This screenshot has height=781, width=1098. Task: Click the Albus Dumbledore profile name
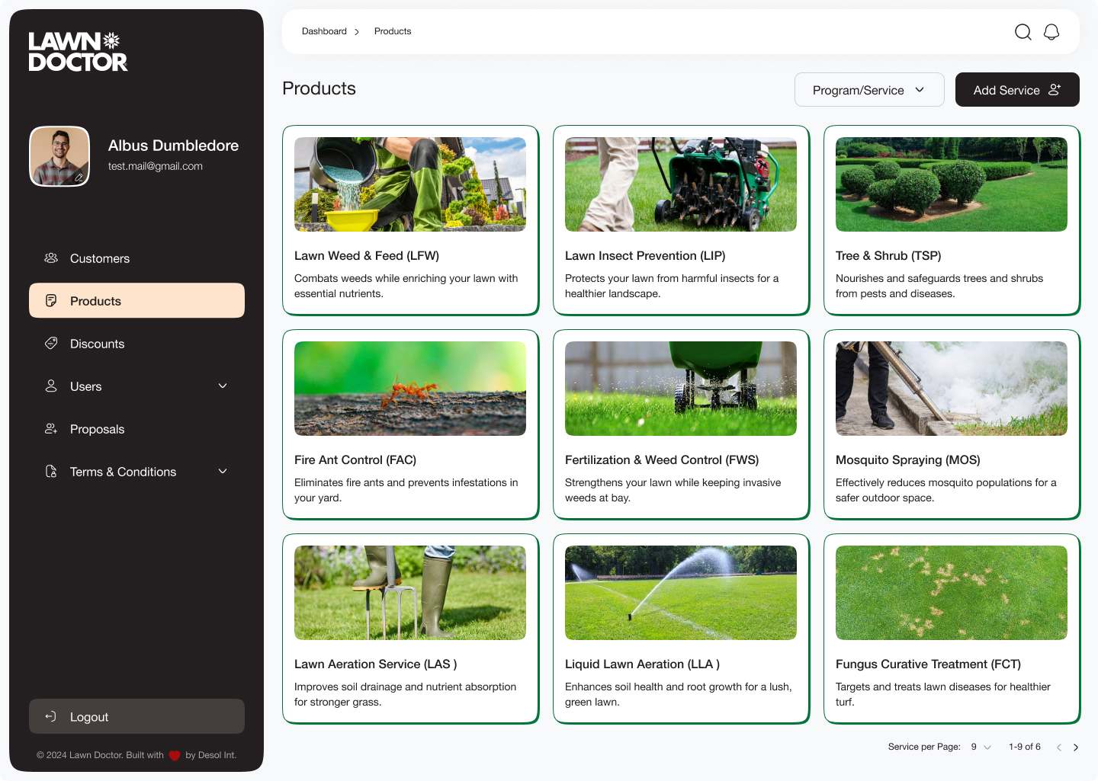point(173,146)
